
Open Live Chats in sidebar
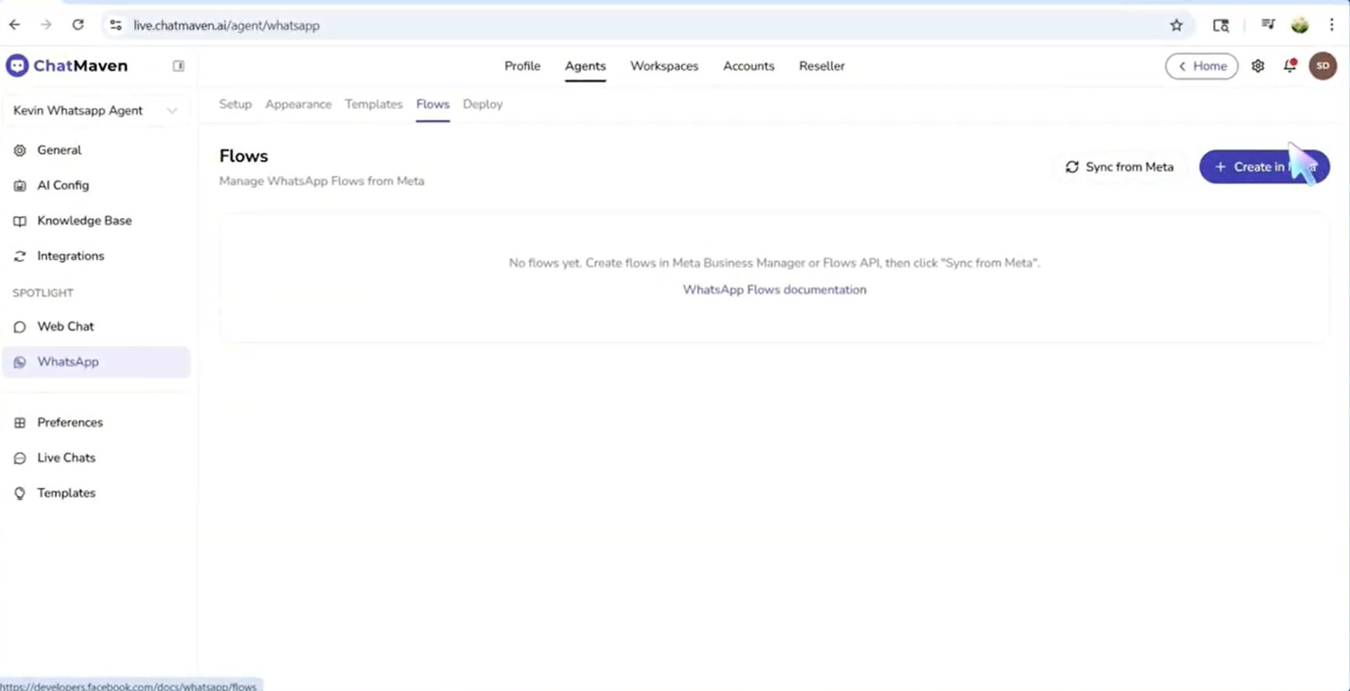tap(66, 457)
